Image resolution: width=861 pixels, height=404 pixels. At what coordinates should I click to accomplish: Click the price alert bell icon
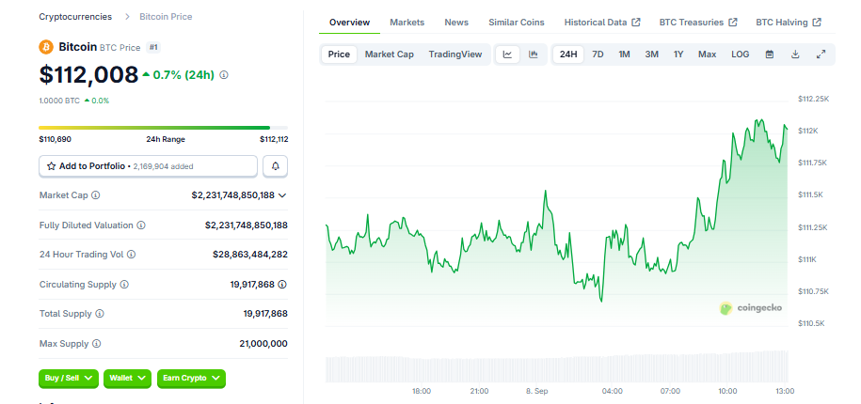coord(275,166)
